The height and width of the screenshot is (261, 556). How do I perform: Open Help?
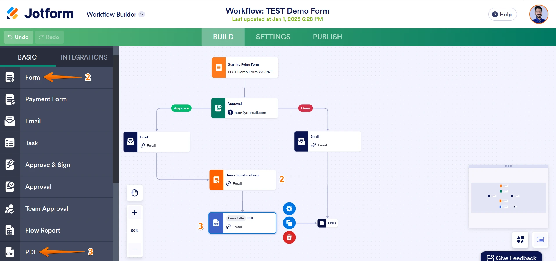502,14
